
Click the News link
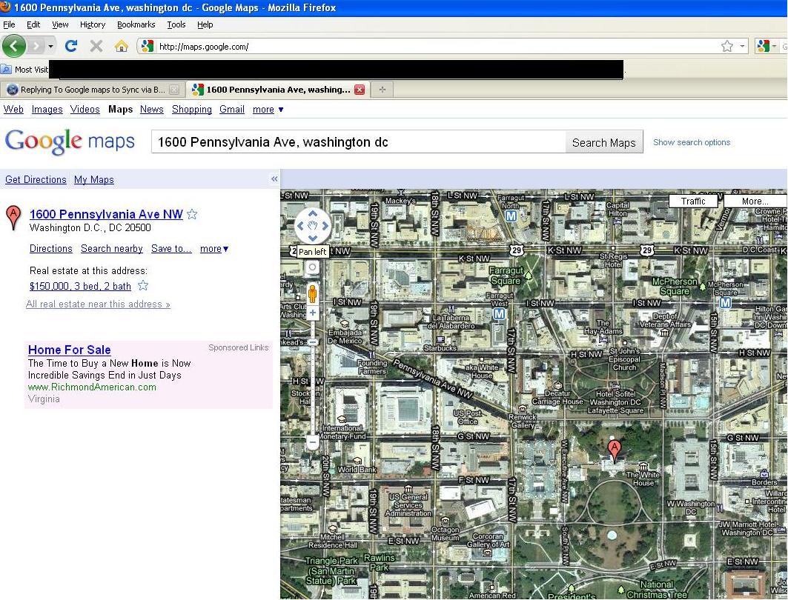[152, 110]
